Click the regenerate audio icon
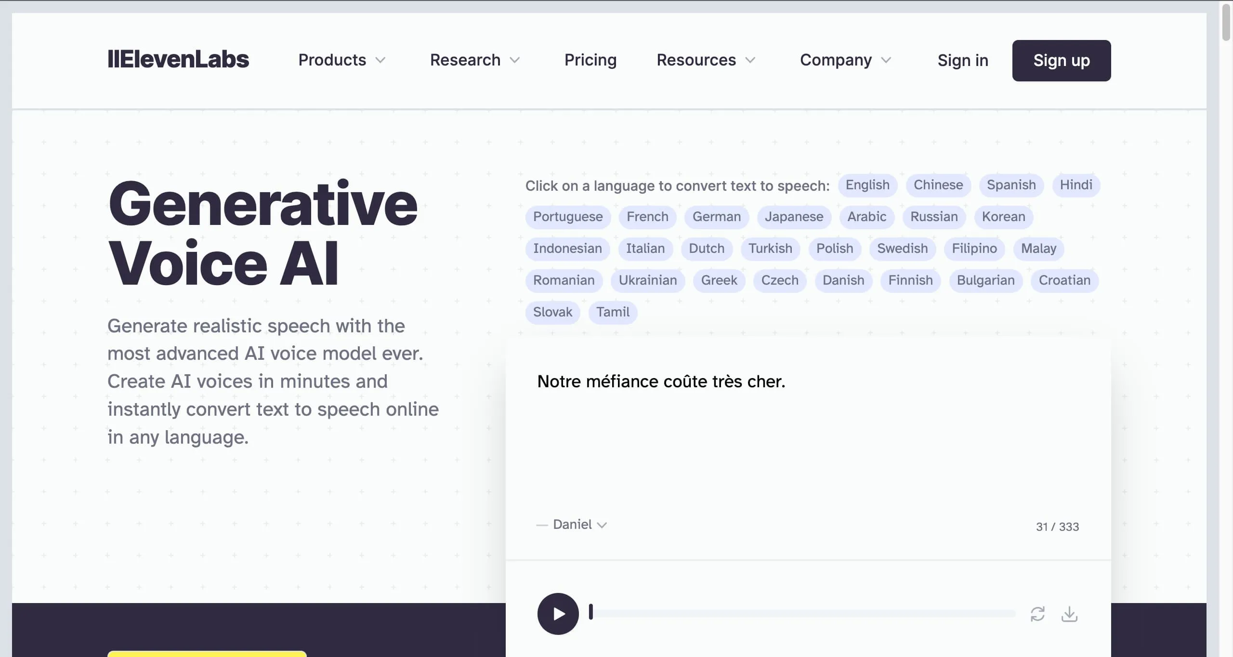 coord(1038,614)
